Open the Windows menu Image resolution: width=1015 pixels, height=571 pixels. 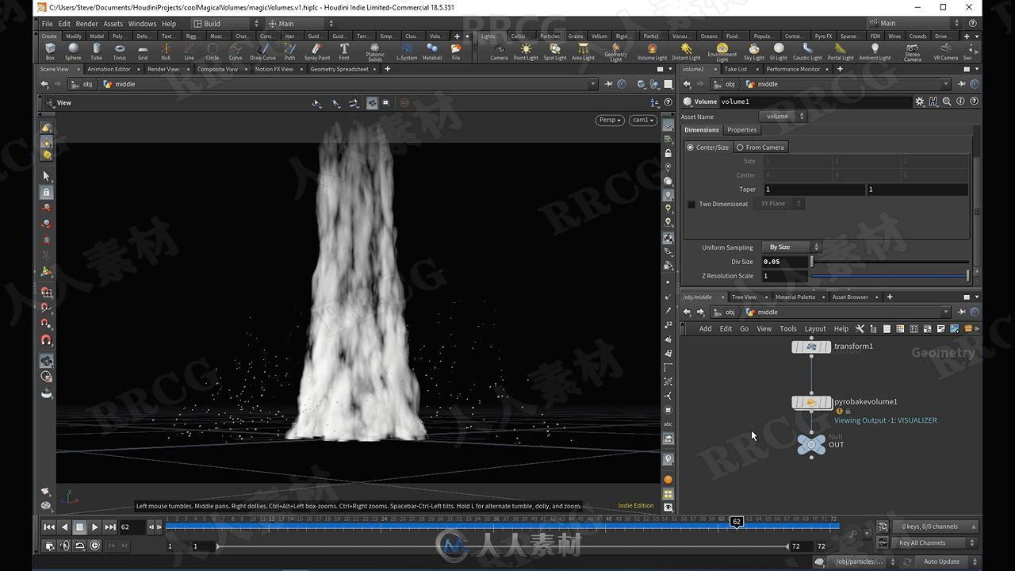tap(142, 24)
